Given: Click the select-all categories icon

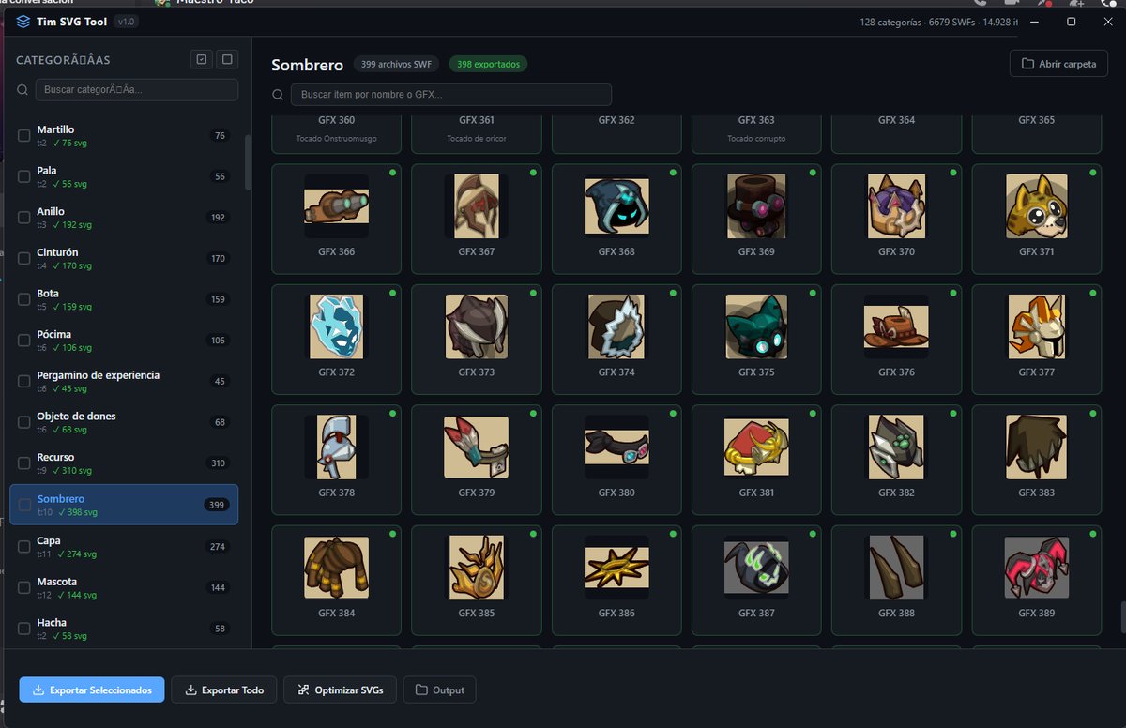Looking at the screenshot, I should pyautogui.click(x=201, y=60).
